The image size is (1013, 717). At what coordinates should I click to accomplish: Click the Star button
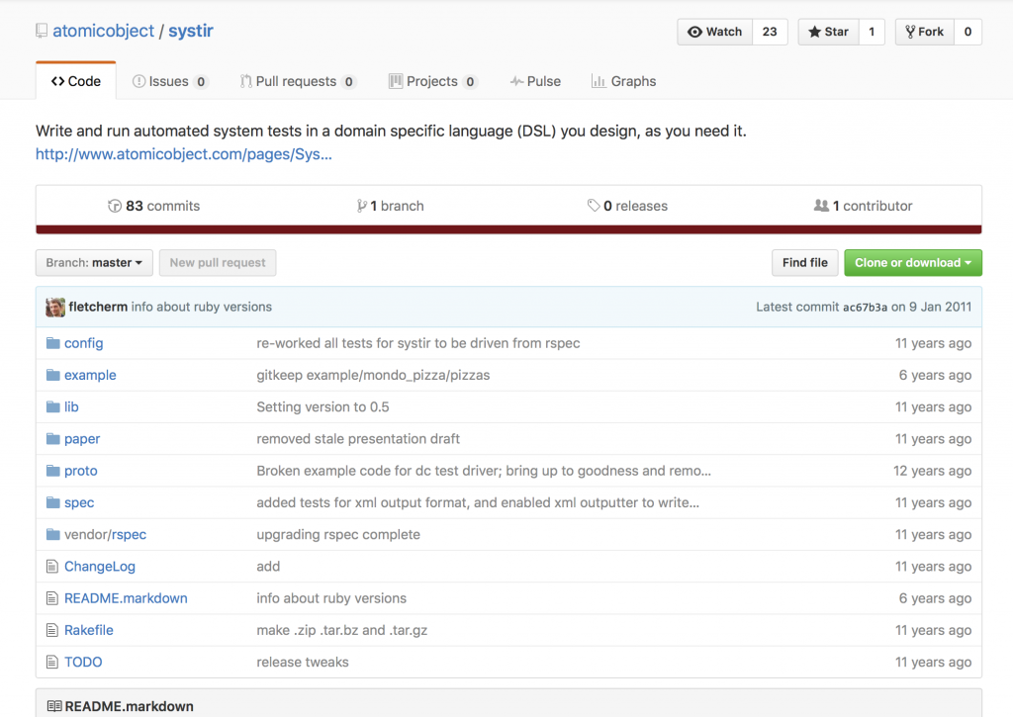pos(829,32)
